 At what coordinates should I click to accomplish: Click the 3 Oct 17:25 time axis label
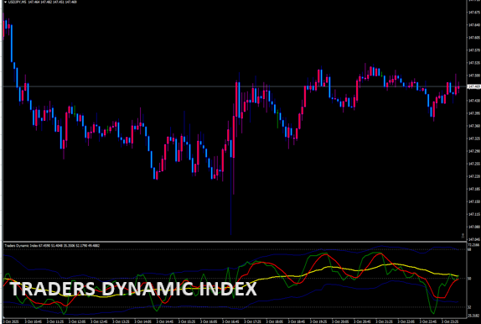tap(253, 321)
